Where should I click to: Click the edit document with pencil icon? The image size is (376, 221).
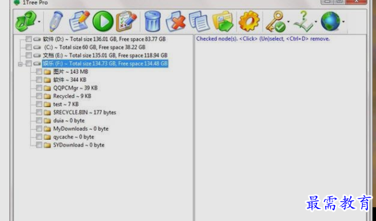(80, 21)
